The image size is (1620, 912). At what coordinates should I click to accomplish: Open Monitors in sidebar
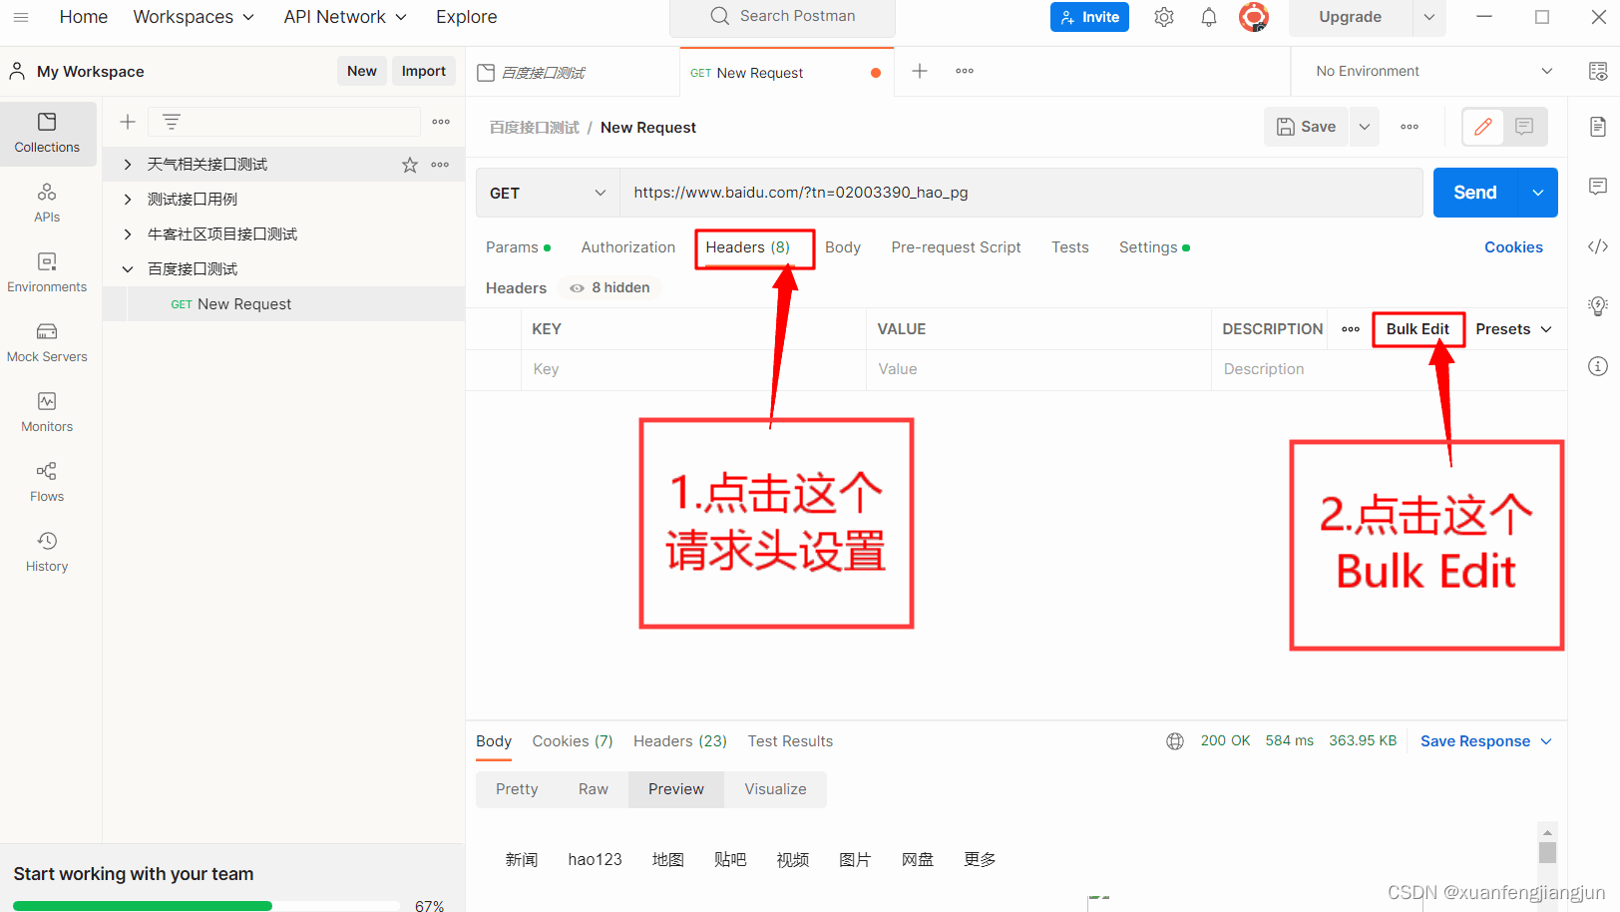pos(47,412)
